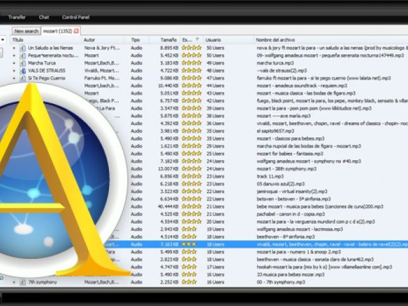Viewport: 408px width, 306px height.
Task: Select the mozart (1352) search tab
Action: (57, 31)
